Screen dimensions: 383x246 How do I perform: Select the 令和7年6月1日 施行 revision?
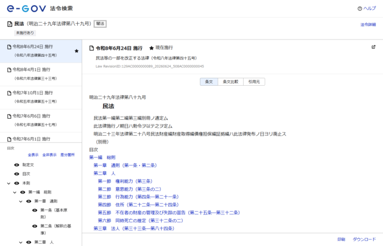(41, 138)
